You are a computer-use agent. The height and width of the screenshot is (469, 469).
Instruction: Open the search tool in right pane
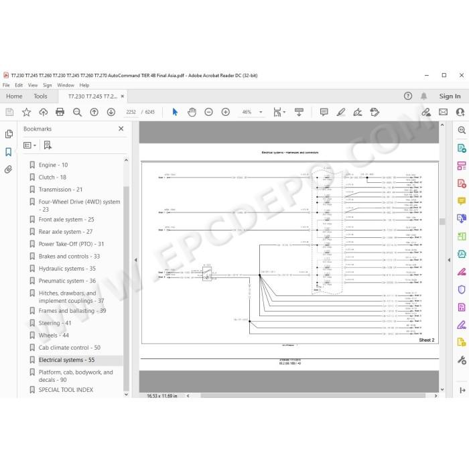(461, 130)
